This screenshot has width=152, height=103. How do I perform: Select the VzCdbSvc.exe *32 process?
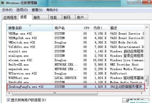coord(76,47)
